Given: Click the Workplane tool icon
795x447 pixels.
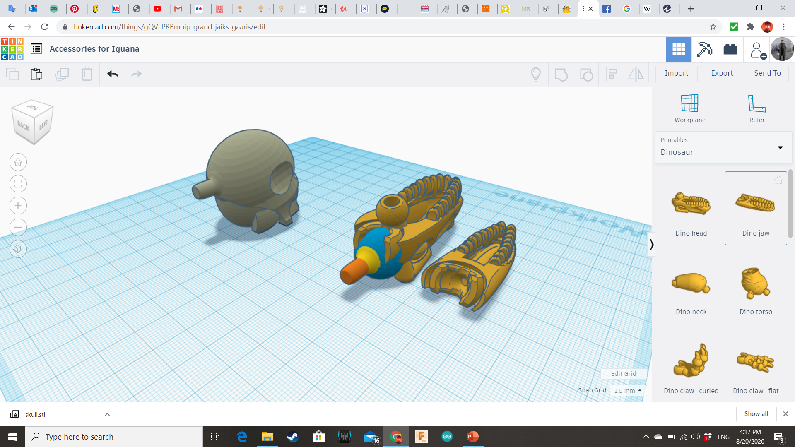Looking at the screenshot, I should point(689,103).
